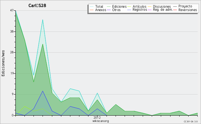Select the Otros legend label
This screenshot has width=201, height=124.
[x=116, y=10]
